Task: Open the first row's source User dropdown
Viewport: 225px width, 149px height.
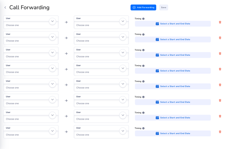Action: 52,21
